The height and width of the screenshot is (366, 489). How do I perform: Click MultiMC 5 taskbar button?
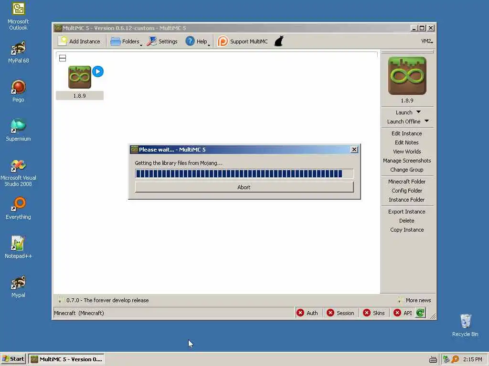66,359
